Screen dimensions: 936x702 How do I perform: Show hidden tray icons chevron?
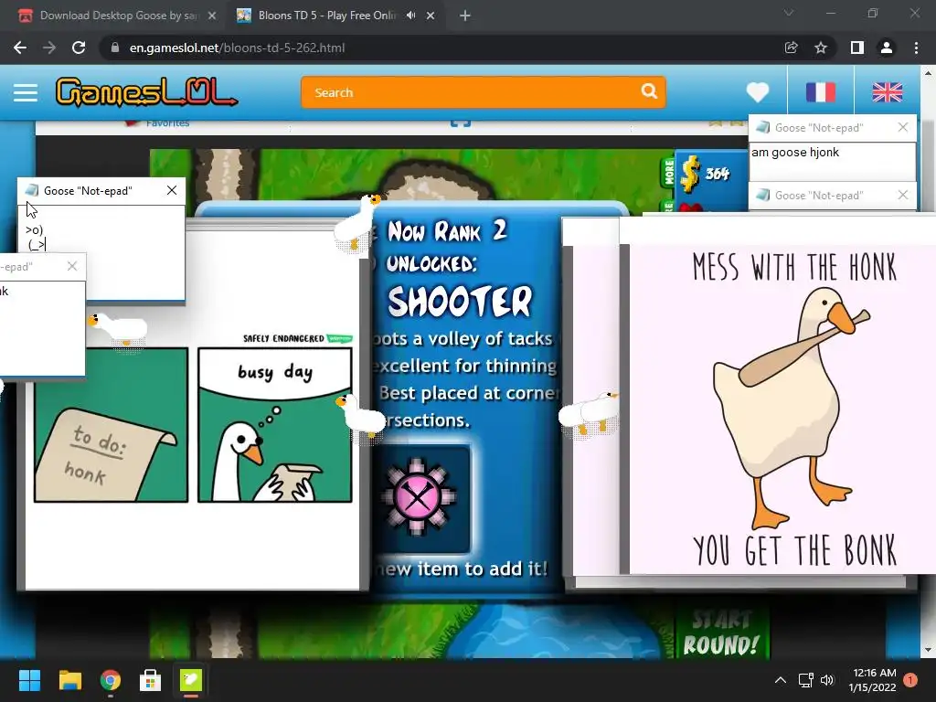(781, 680)
